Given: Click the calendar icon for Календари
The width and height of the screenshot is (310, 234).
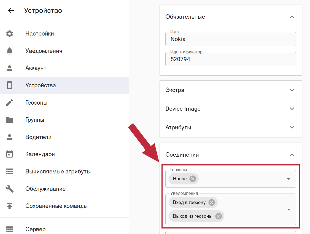Looking at the screenshot, I should coord(10,154).
